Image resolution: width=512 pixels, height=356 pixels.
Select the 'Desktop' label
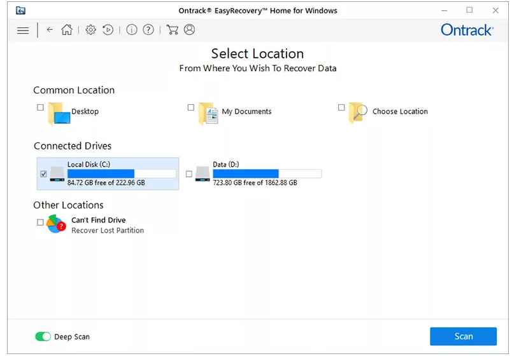[x=85, y=111]
